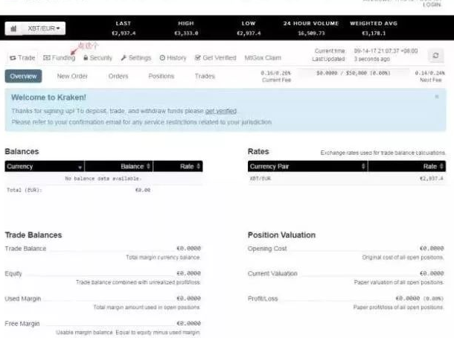Open the Security settings section

pyautogui.click(x=97, y=58)
